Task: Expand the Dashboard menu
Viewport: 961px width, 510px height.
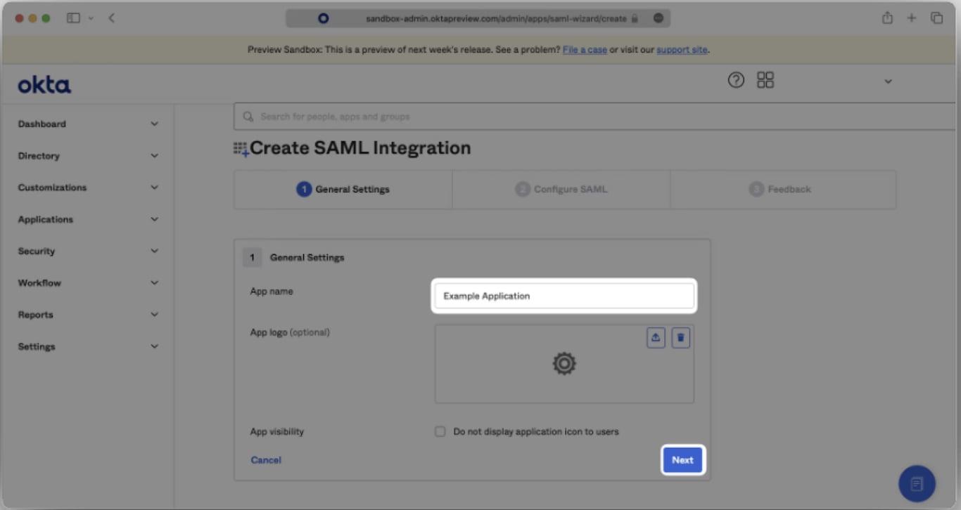Action: tap(88, 124)
